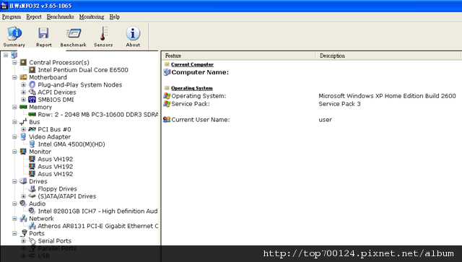Expand the PCI Bus #0 node

23,129
